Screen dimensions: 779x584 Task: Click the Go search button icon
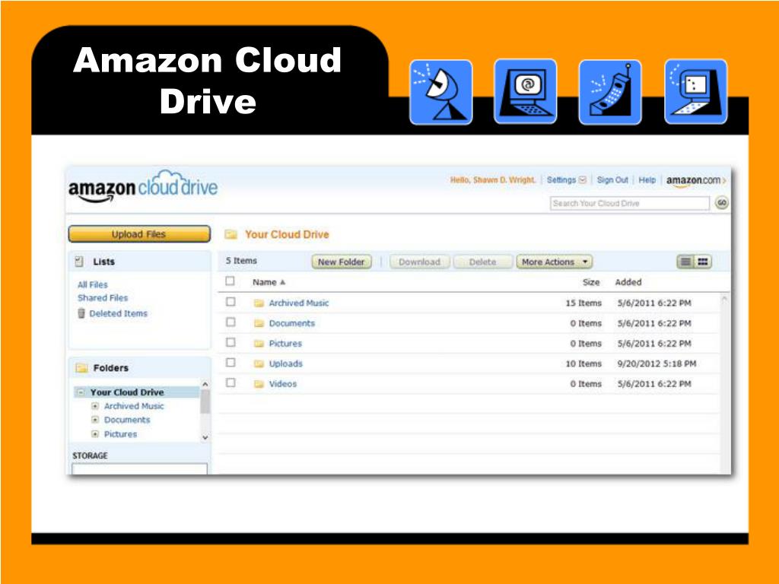722,202
